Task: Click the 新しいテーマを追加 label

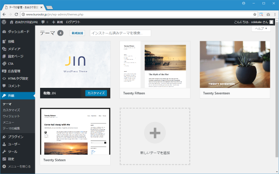Action: 155,153
